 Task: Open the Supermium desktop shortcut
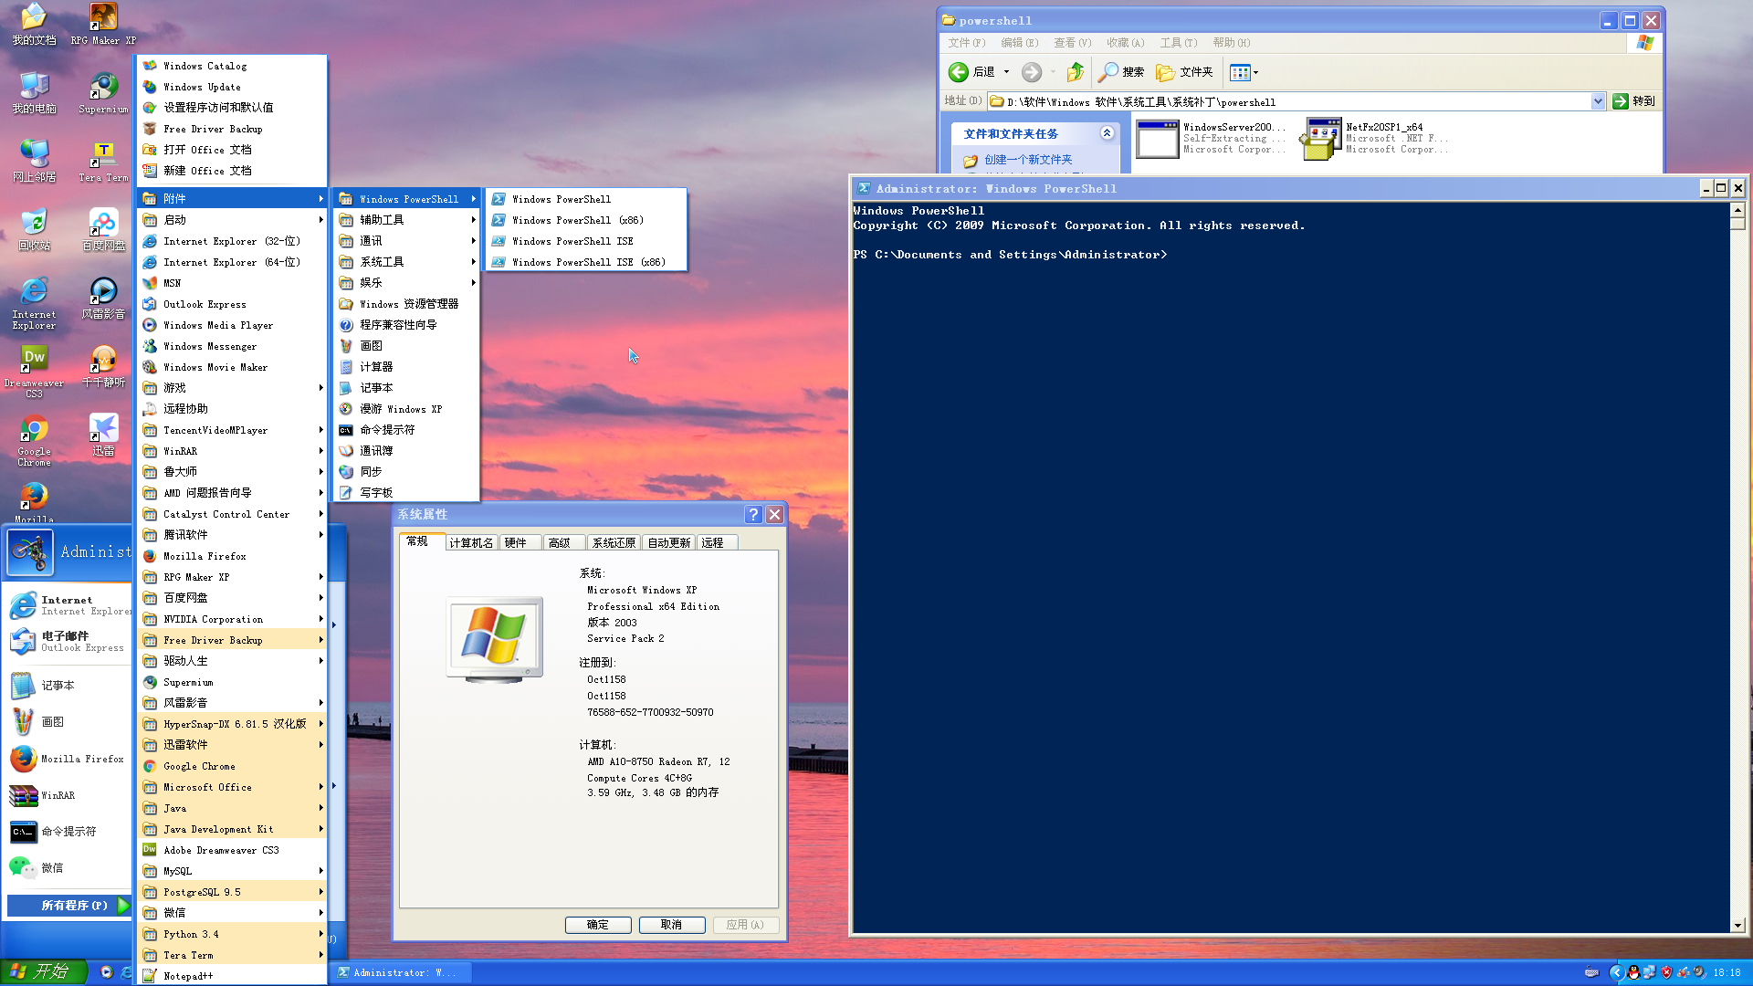103,93
